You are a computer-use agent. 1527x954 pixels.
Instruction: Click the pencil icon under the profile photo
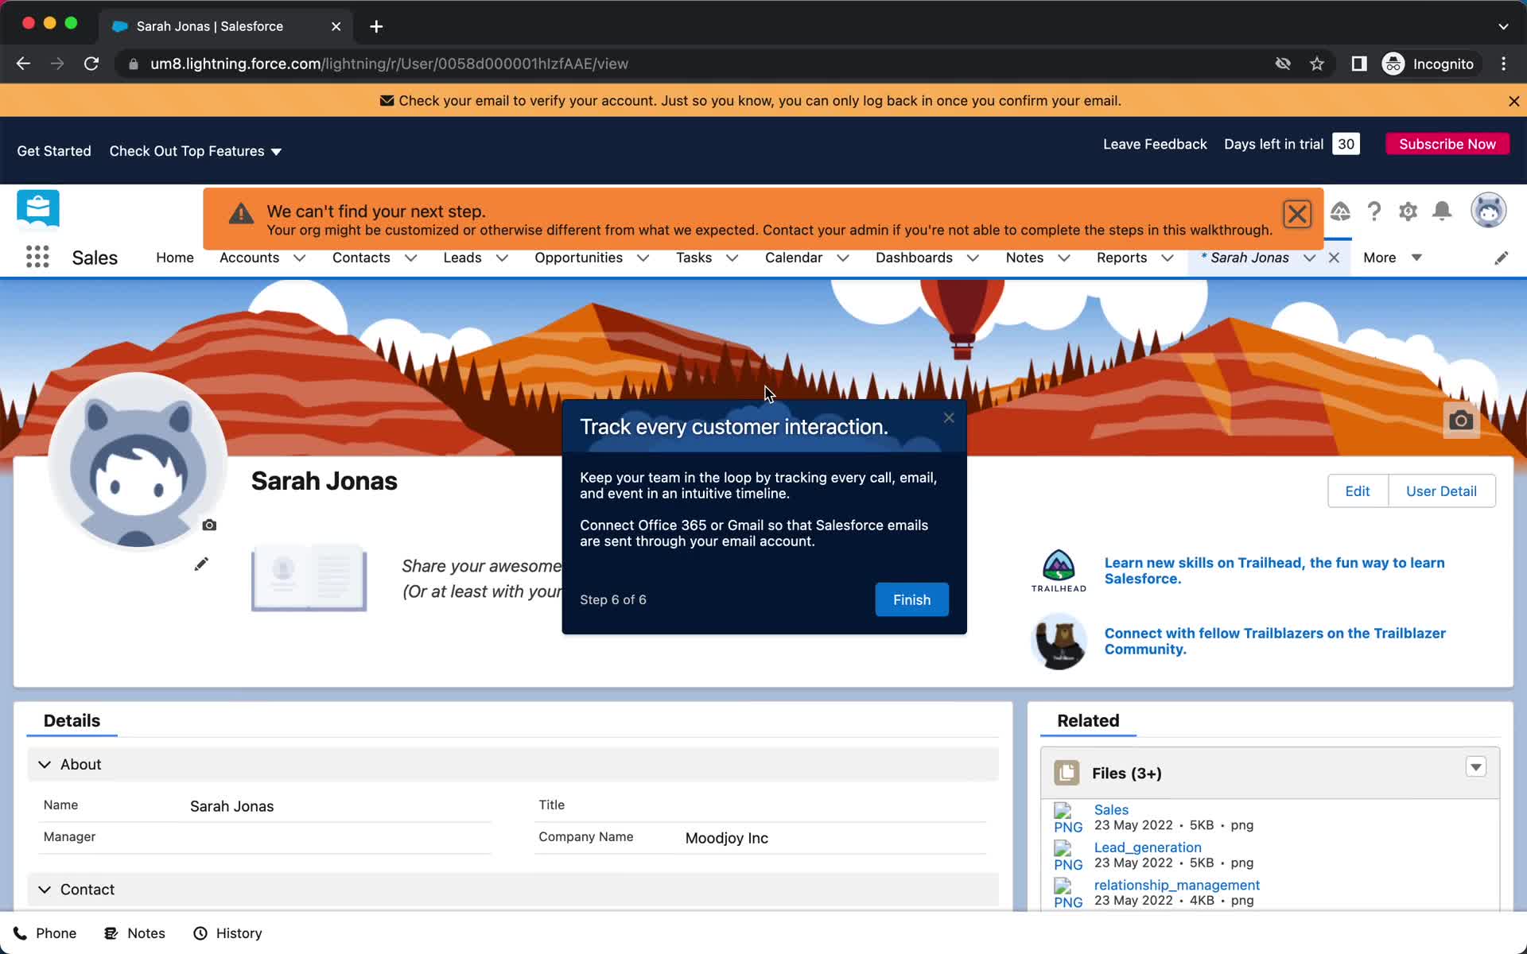tap(201, 564)
